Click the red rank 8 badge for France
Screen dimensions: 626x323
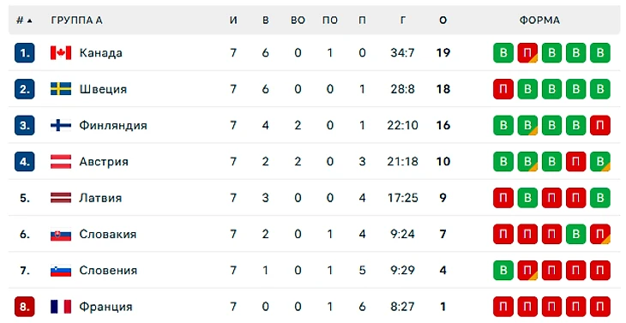[x=24, y=307]
